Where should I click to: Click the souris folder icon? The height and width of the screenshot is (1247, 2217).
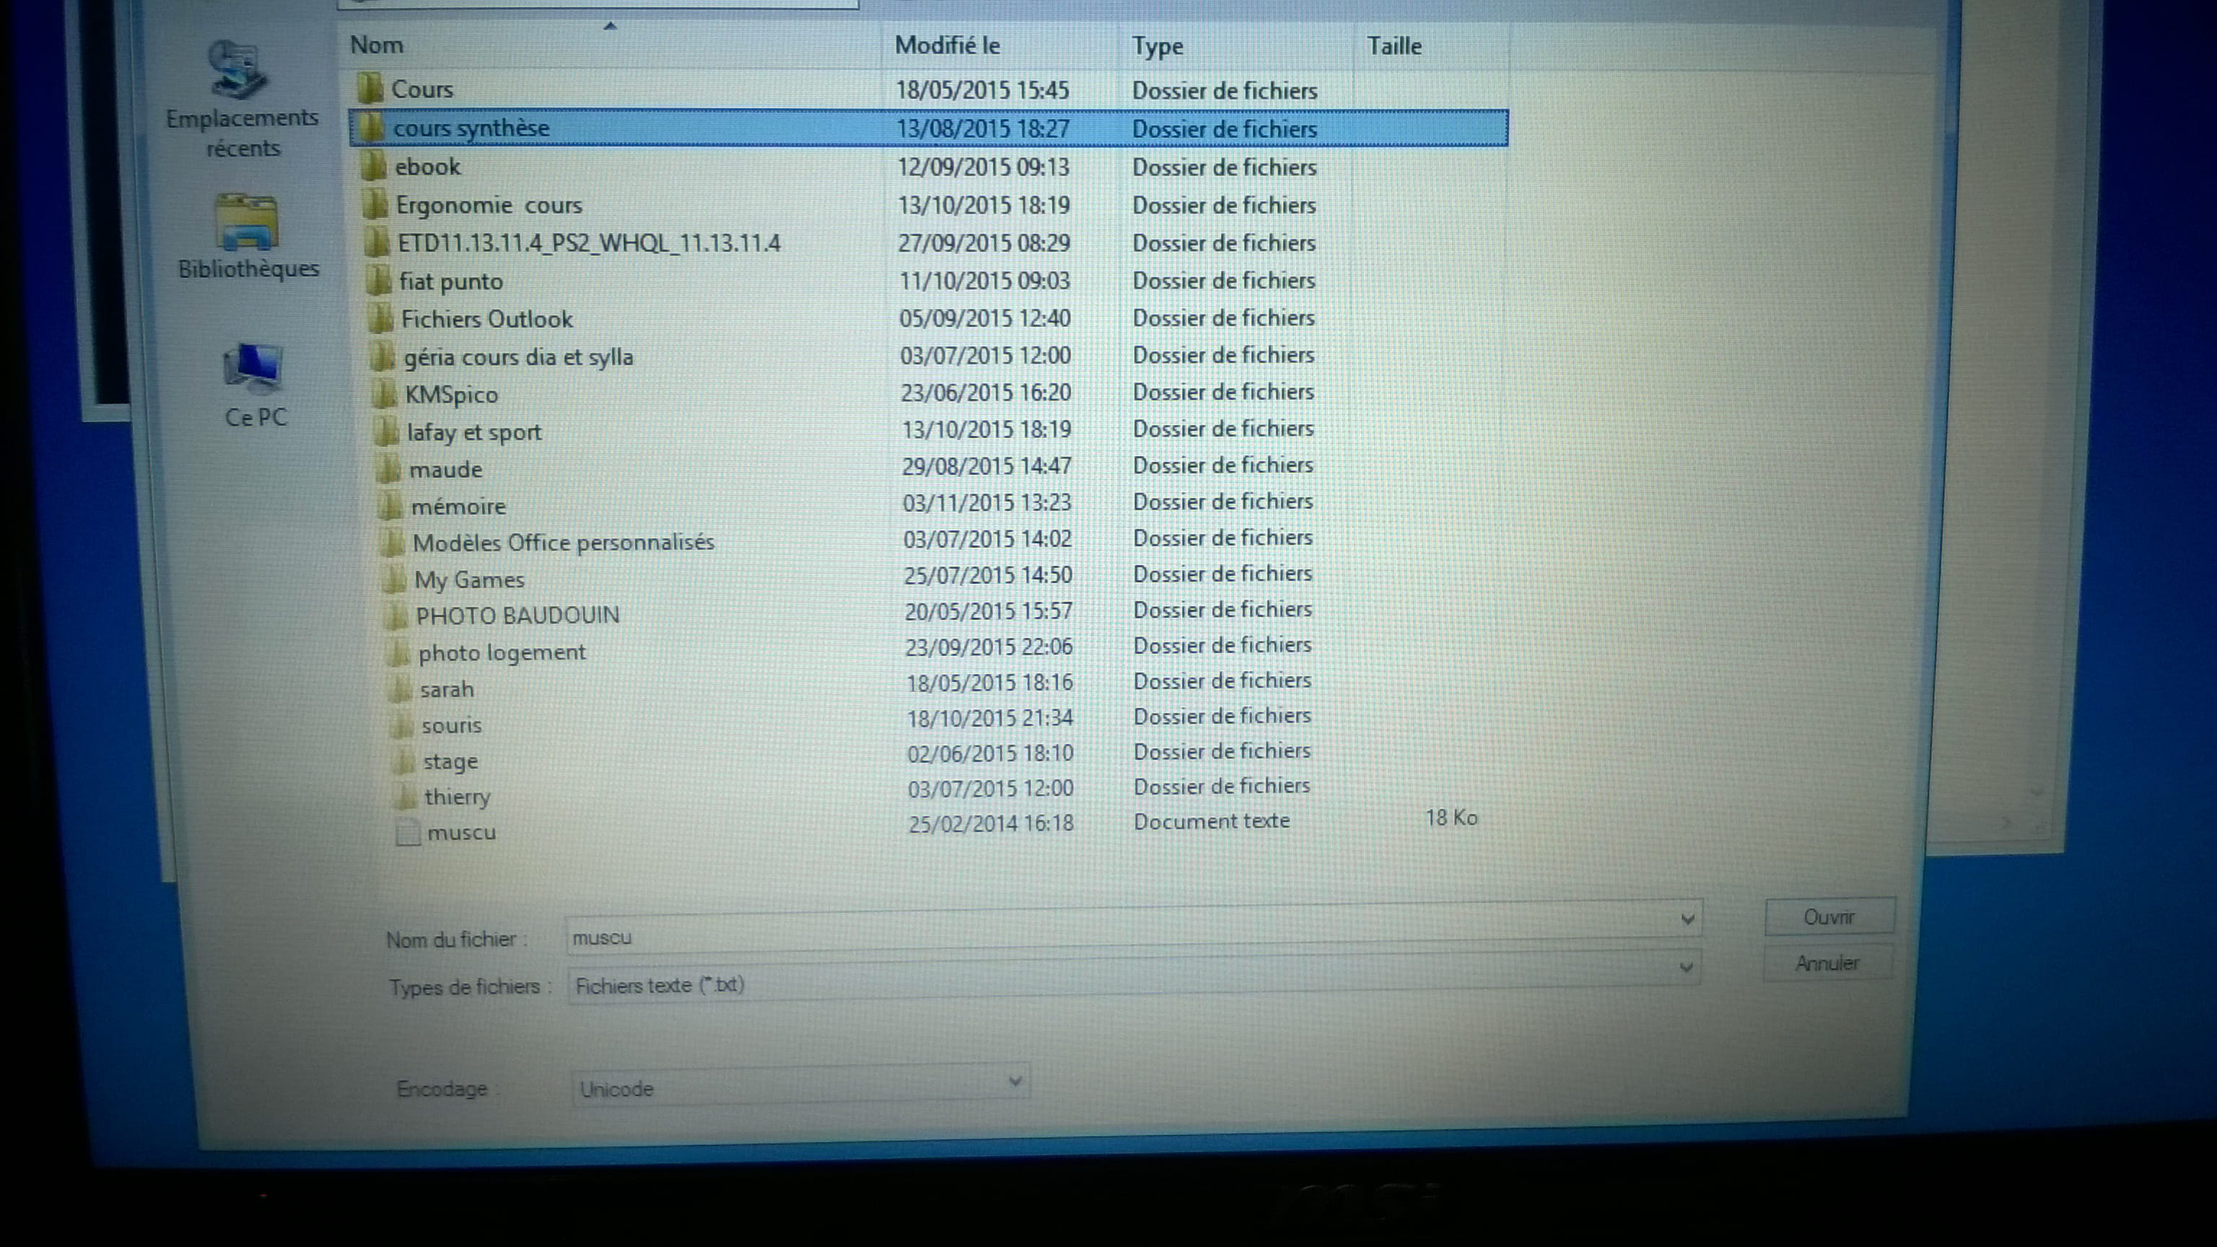403,725
